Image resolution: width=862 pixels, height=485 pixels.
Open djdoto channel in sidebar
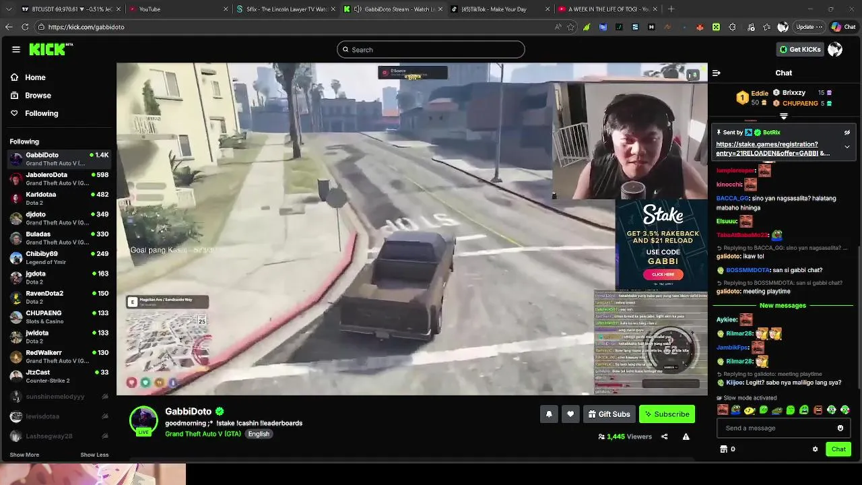[x=59, y=218]
